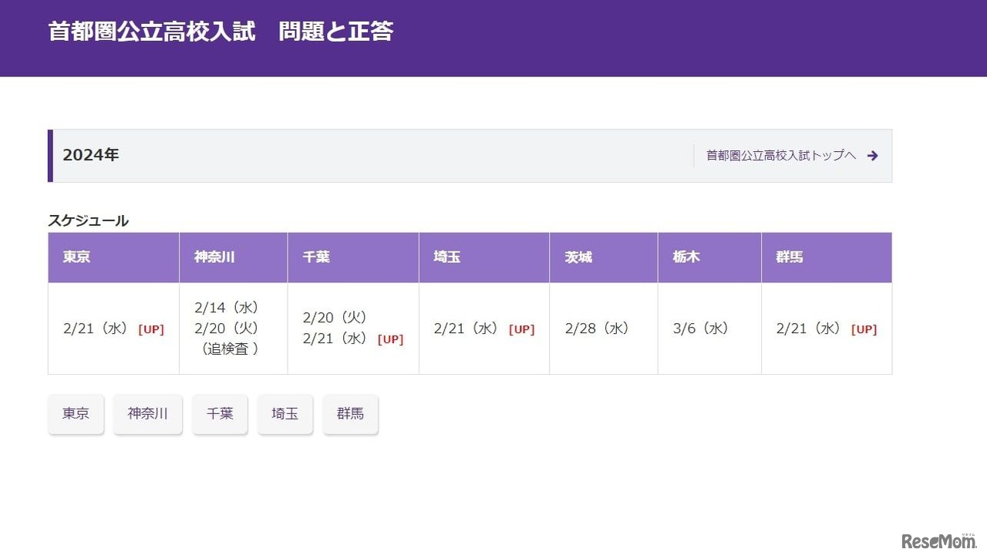Open the 埼玉 button below the table
Viewport: 987px width, 559px height.
click(285, 414)
